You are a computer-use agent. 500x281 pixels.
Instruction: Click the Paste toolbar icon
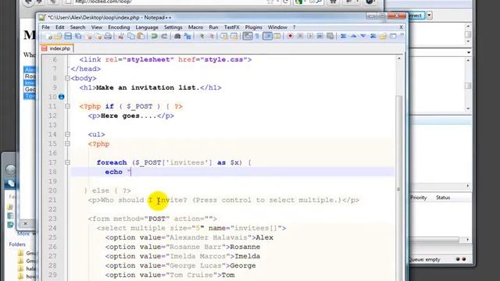click(x=141, y=37)
